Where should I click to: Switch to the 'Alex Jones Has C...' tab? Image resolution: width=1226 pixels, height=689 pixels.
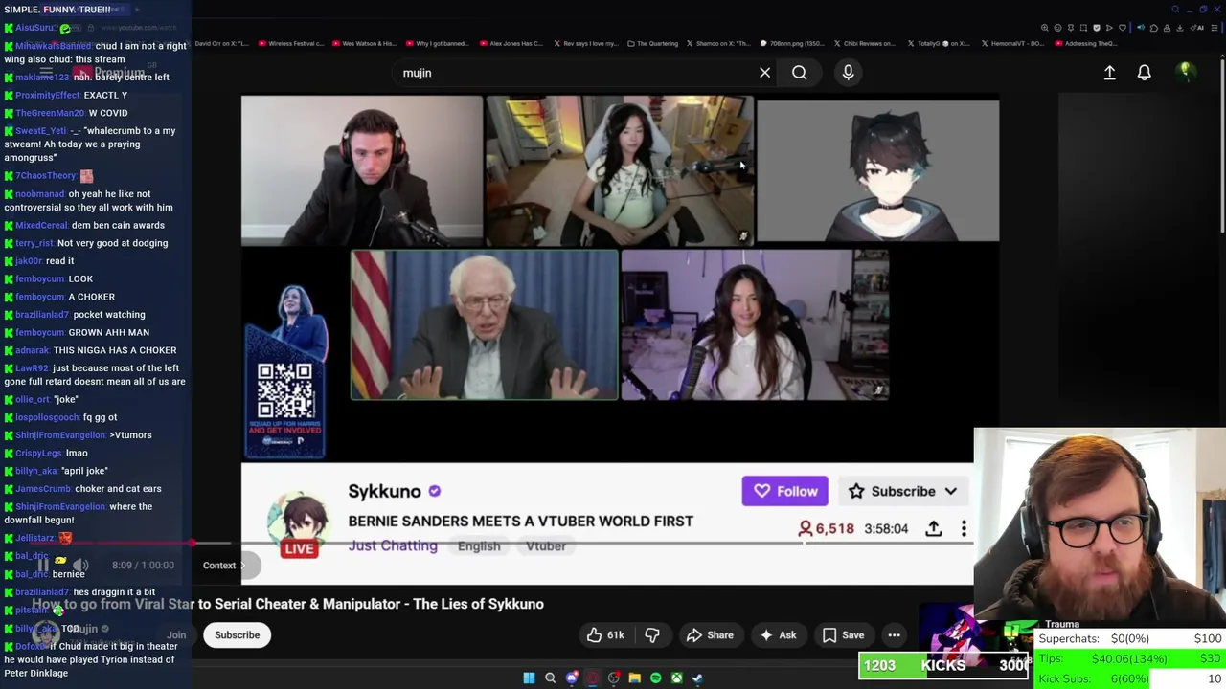pos(511,43)
